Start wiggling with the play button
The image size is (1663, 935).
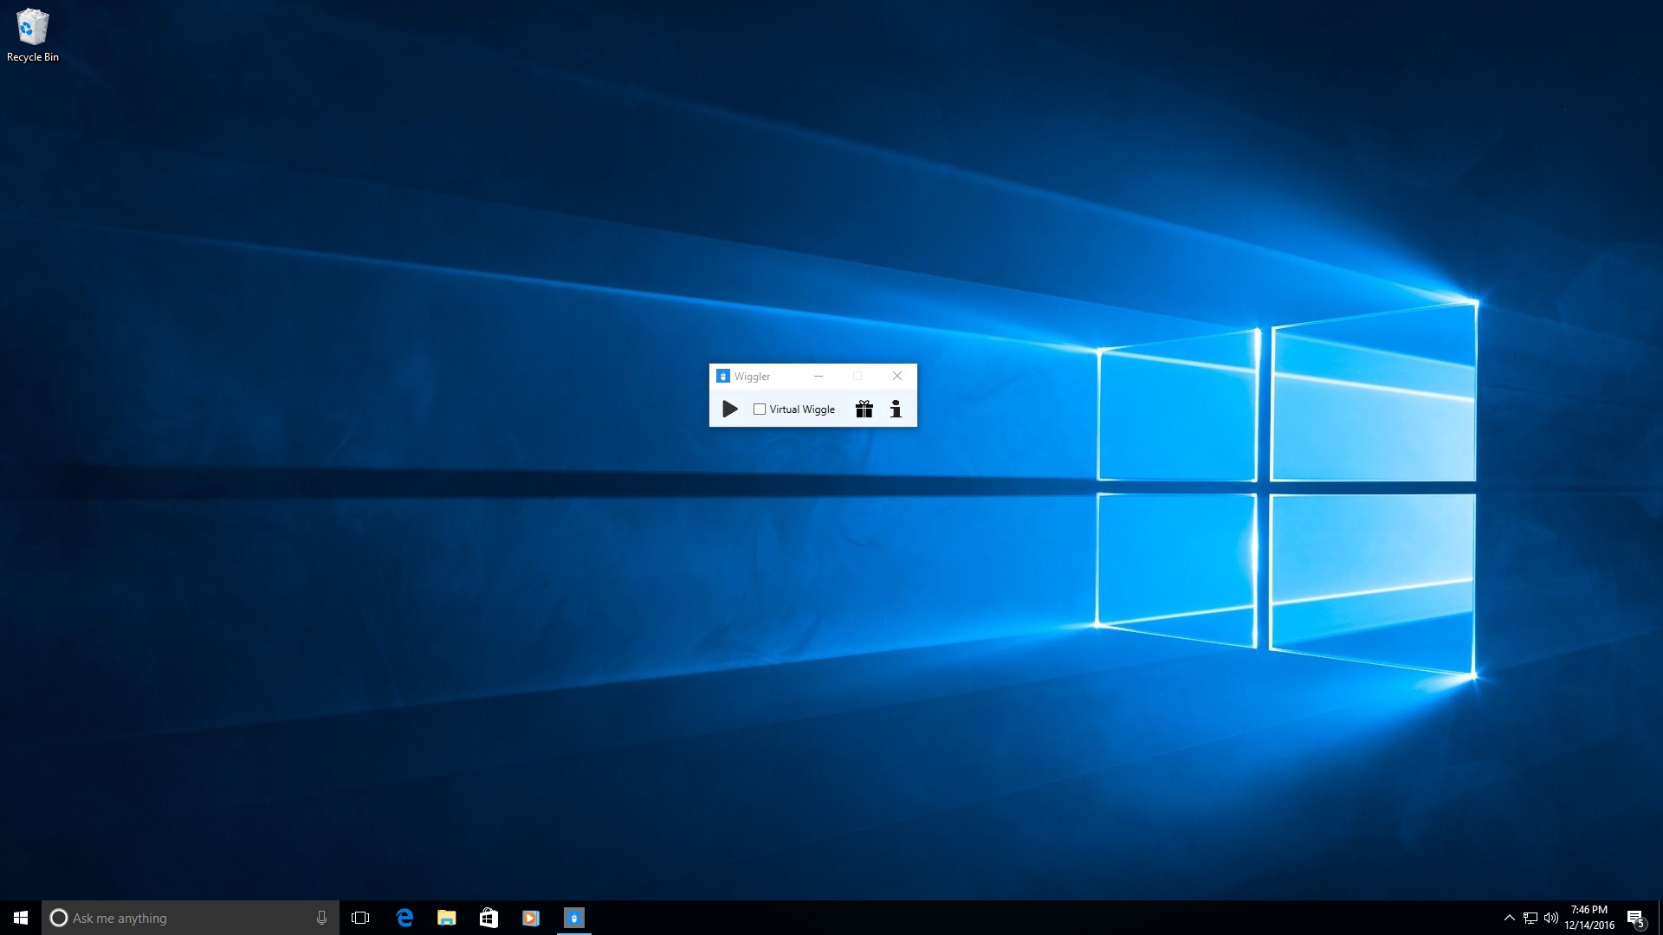(x=730, y=409)
